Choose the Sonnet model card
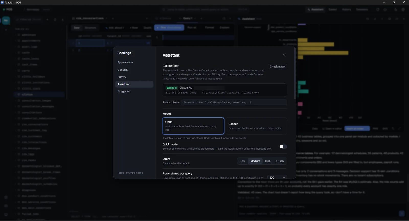This screenshot has height=221, width=409. click(x=256, y=126)
